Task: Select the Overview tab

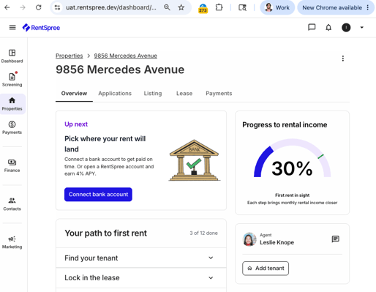Action: tap(74, 94)
